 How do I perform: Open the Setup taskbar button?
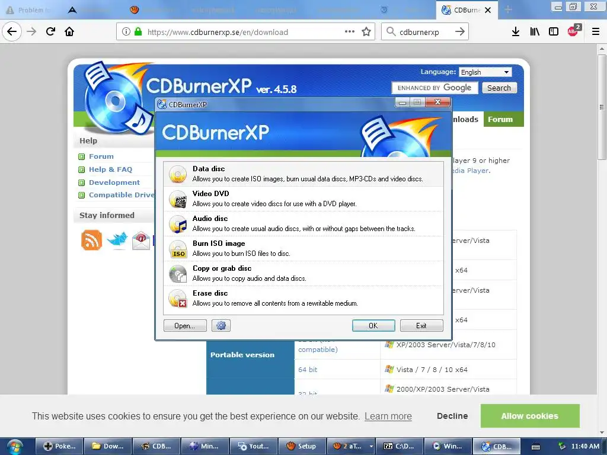pyautogui.click(x=302, y=446)
